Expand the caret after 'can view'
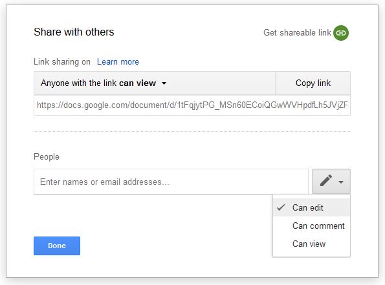The height and width of the screenshot is (285, 385). point(164,83)
